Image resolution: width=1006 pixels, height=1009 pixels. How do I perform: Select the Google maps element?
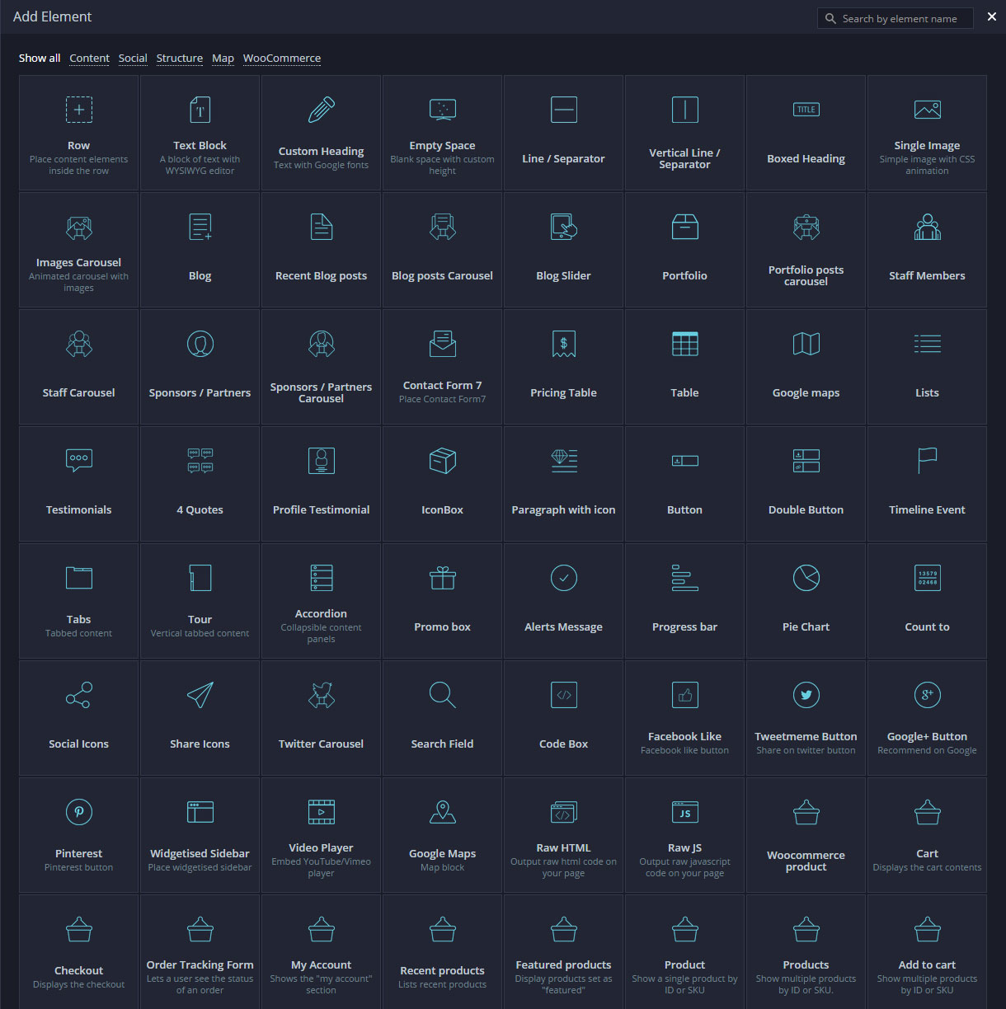pos(806,367)
